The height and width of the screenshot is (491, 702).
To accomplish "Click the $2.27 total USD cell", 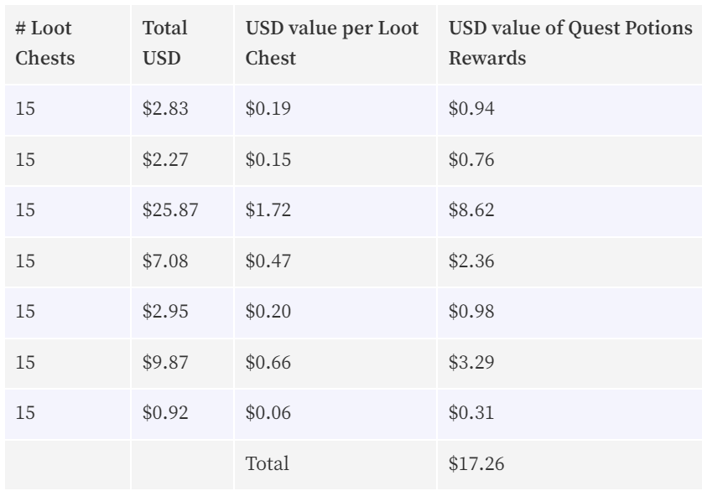I will [x=183, y=161].
